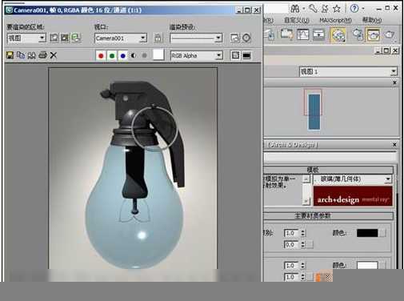Open the MAXScript(M) menu

335,20
